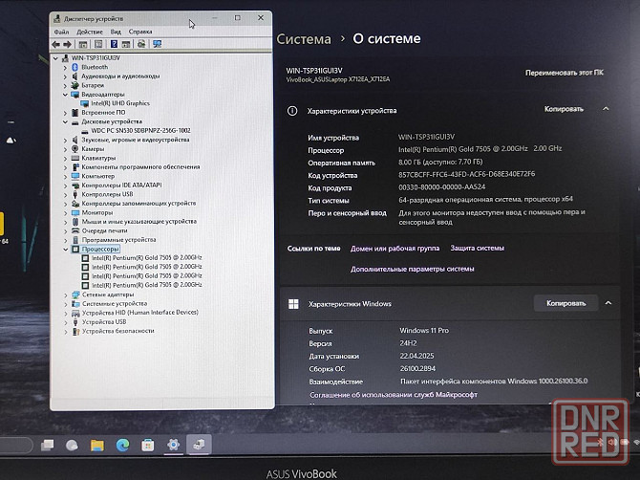640x480 pixels.
Task: Click the blue Help question-mark toolbar icon
Action: click(114, 44)
